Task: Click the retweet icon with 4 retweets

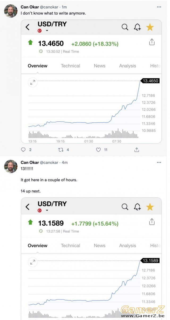Action: pos(61,150)
